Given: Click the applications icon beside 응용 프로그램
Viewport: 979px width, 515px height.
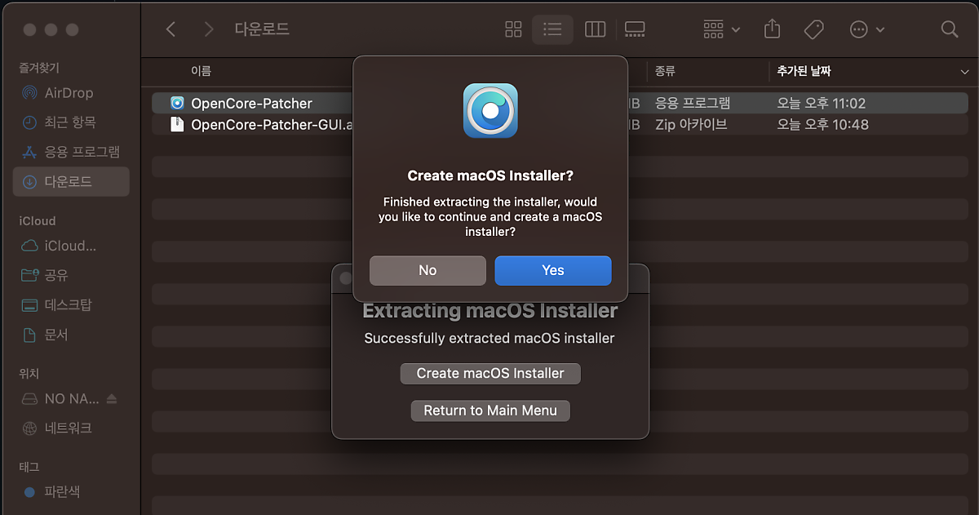Looking at the screenshot, I should [x=29, y=152].
